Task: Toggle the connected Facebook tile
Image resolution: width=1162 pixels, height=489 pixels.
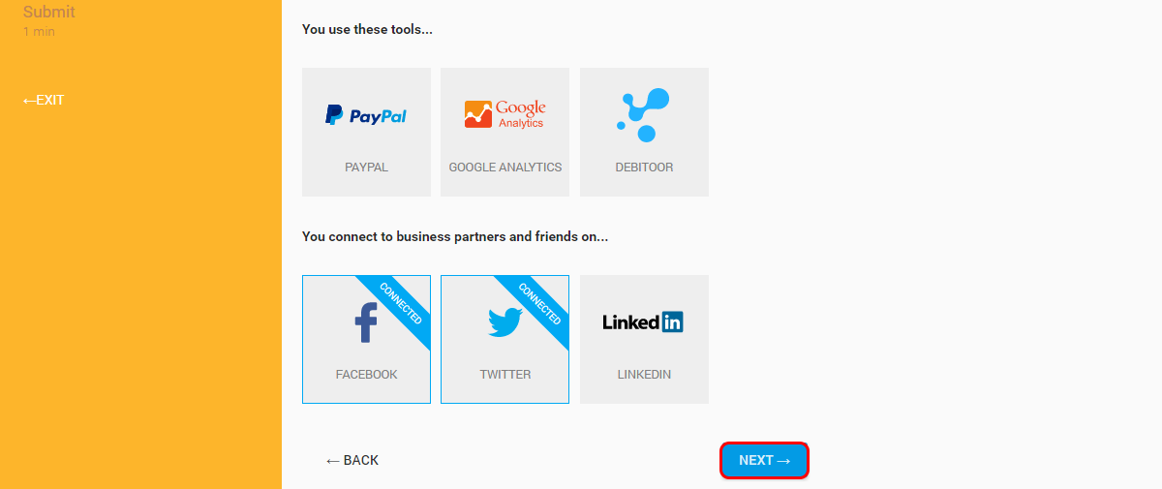Action: point(366,339)
